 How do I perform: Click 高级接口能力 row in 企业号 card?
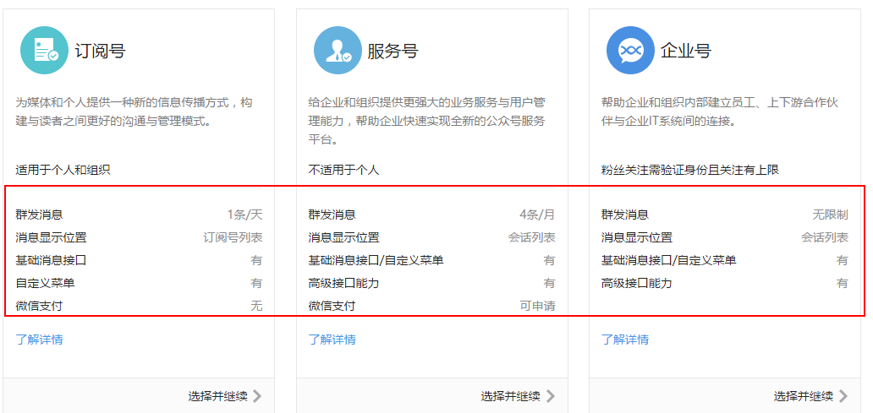click(724, 283)
